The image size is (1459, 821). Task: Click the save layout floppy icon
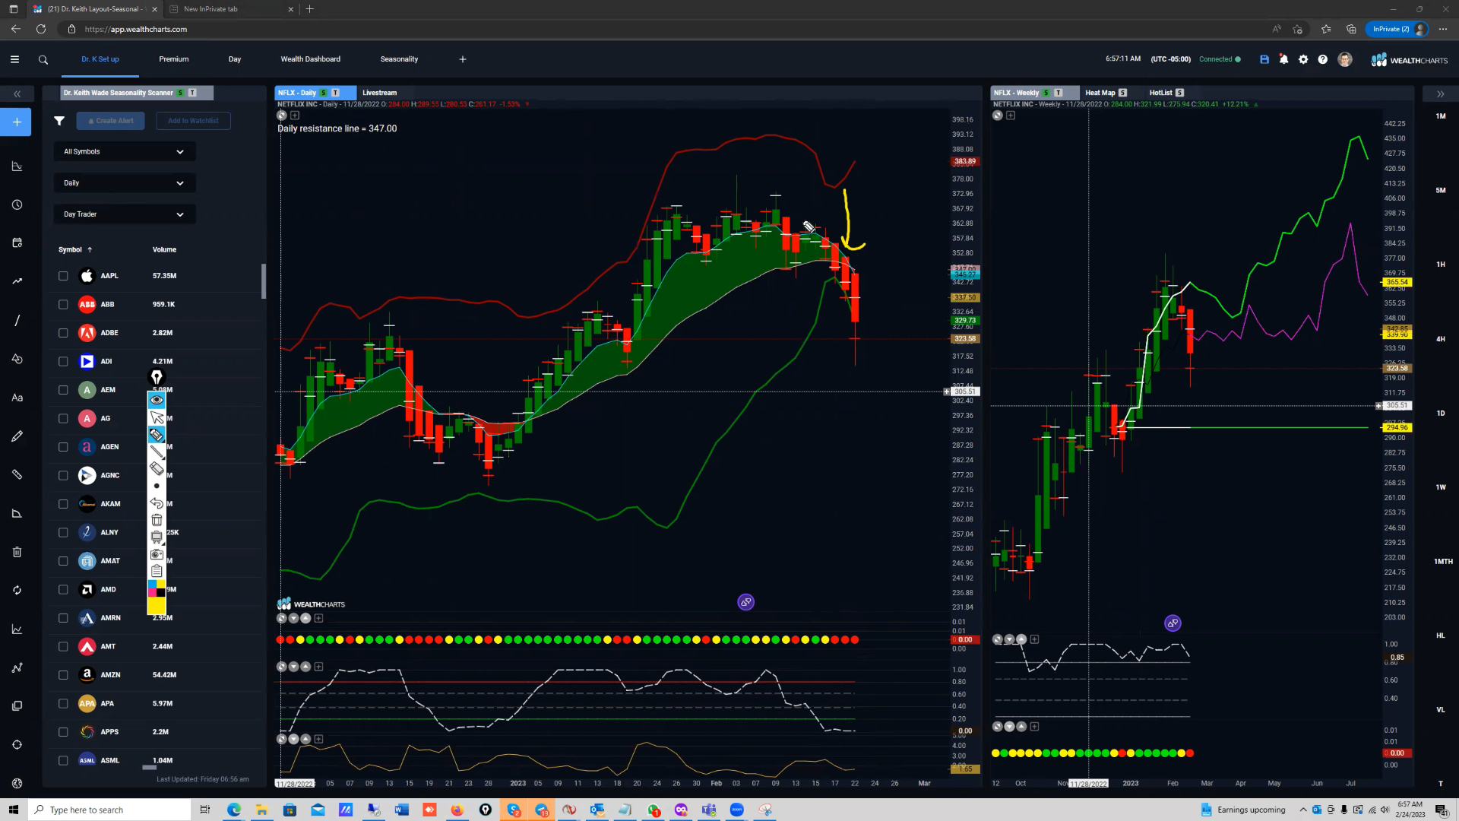[1264, 59]
